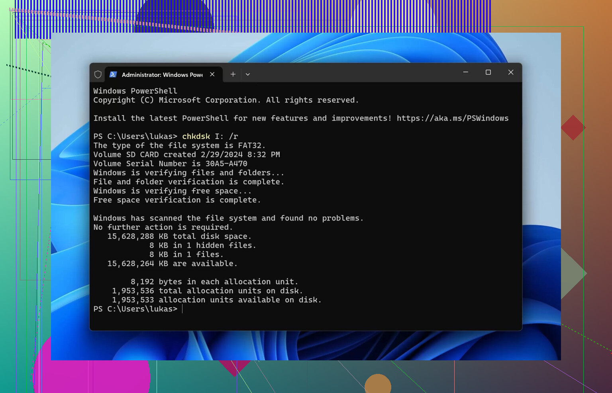Click the cursor at the last prompt line

(182, 309)
